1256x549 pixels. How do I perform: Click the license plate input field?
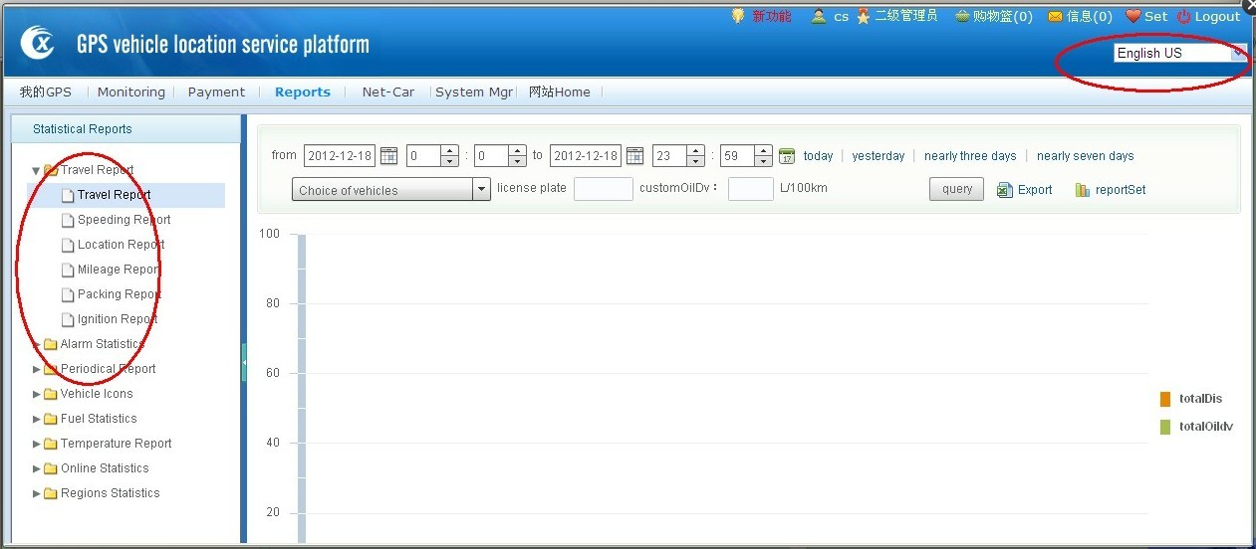603,189
